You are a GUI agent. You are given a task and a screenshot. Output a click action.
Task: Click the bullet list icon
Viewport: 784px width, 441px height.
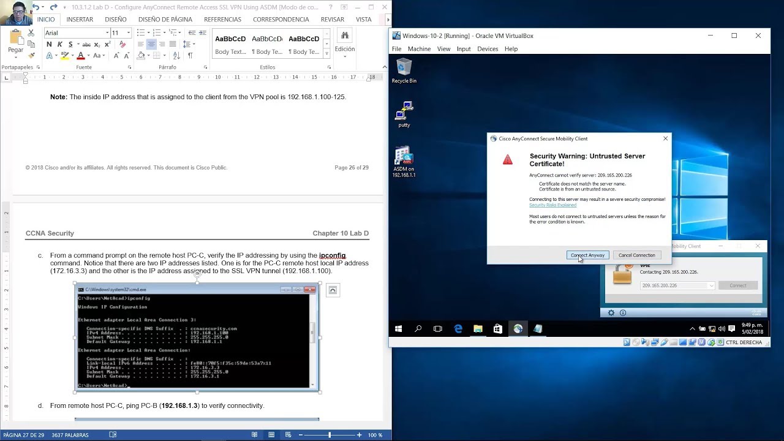pyautogui.click(x=141, y=32)
